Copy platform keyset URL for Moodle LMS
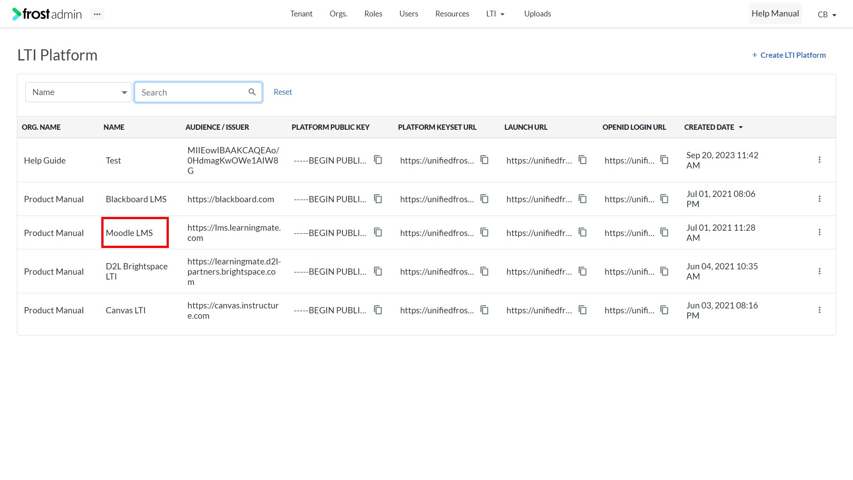The height and width of the screenshot is (480, 853). point(485,232)
